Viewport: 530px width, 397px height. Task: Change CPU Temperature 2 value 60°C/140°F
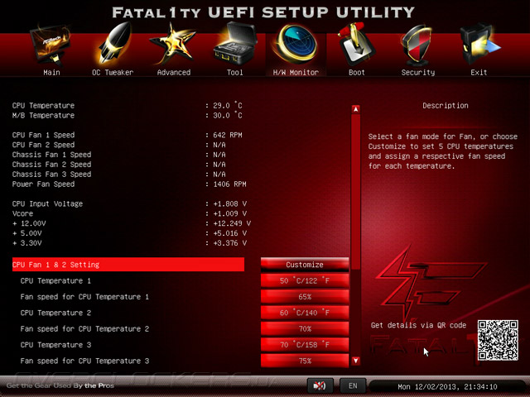point(305,313)
